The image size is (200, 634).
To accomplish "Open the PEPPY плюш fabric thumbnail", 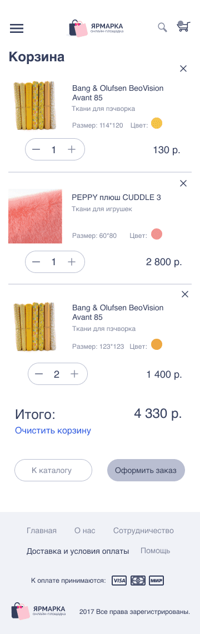I will click(x=35, y=216).
